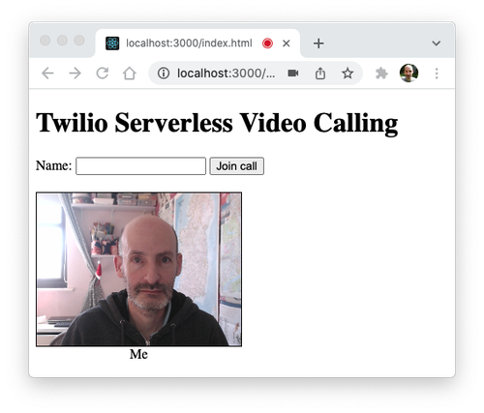The height and width of the screenshot is (413, 484).
Task: Open camera permission indicator in address bar
Action: click(x=293, y=74)
